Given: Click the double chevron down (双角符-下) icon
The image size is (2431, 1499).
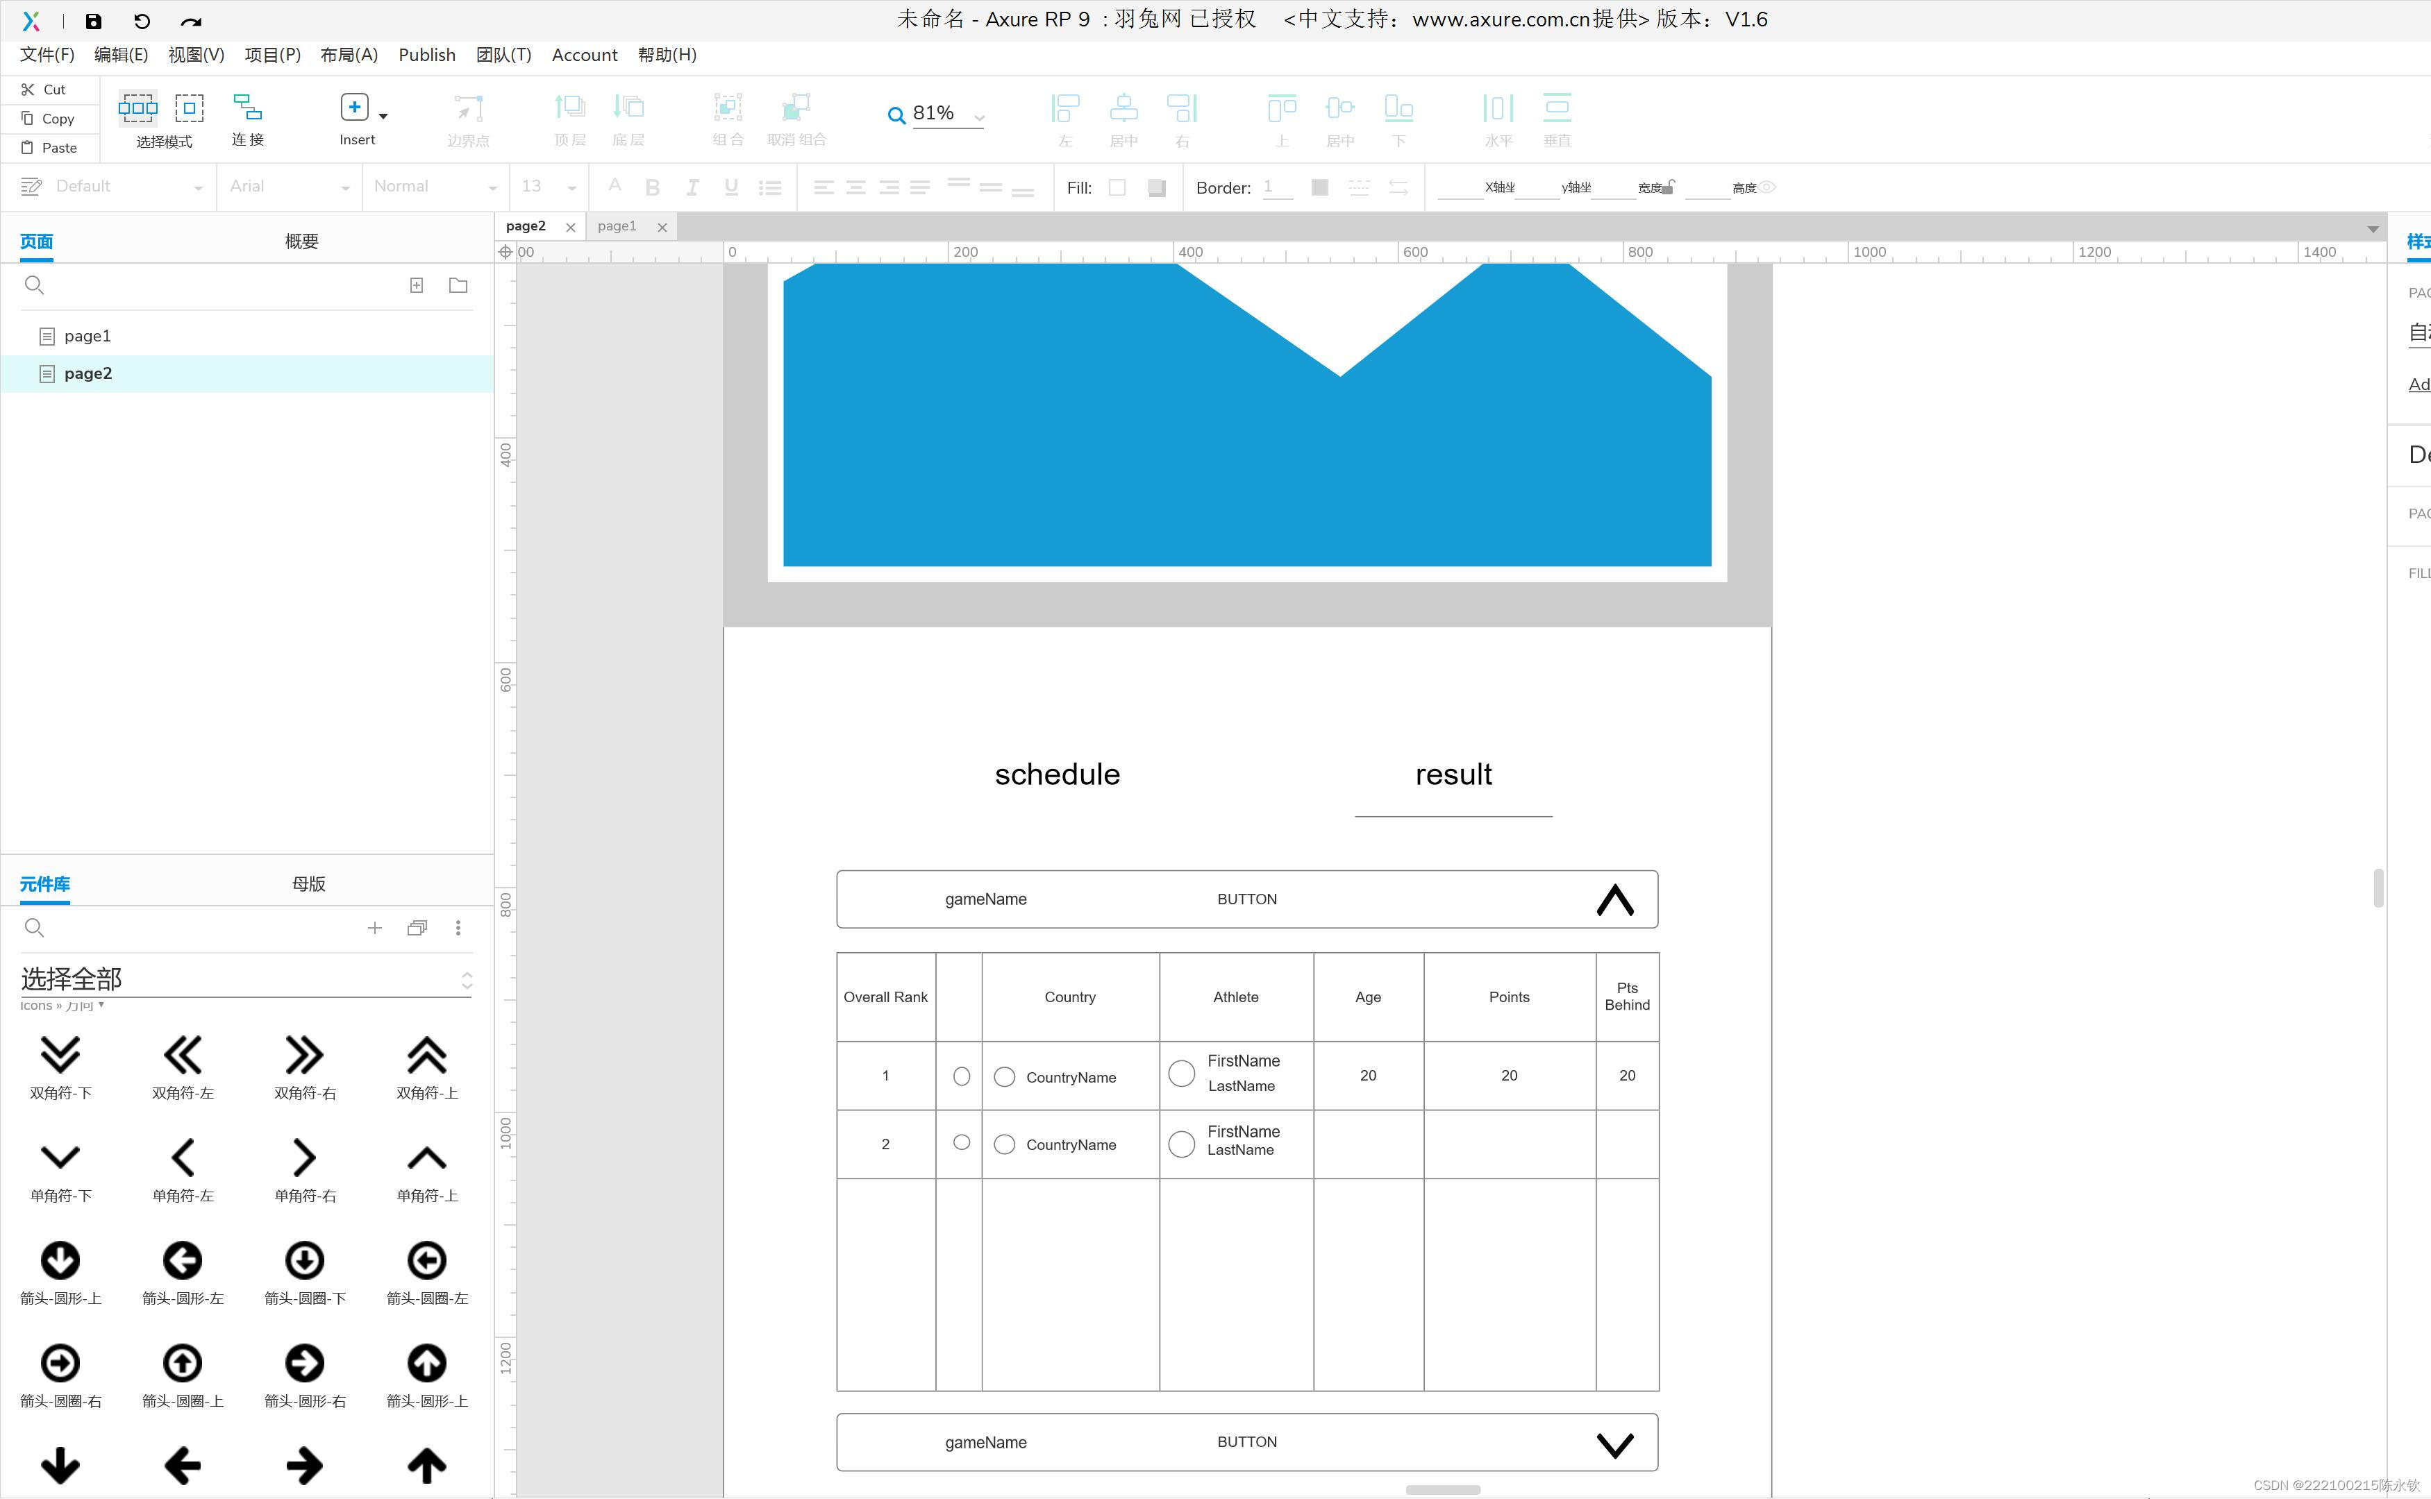Looking at the screenshot, I should [x=60, y=1055].
